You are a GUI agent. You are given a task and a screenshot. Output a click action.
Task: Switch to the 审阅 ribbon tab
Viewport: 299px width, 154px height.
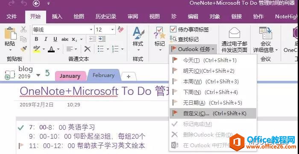[x=133, y=17]
